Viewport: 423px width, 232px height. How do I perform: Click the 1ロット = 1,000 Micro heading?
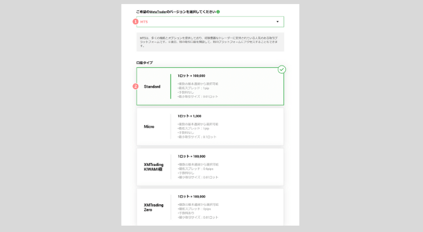(x=189, y=116)
